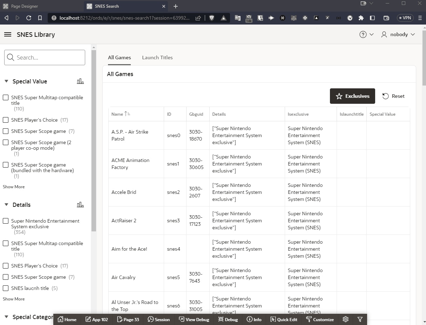Viewport: 426px width, 325px height.
Task: Collapse the Special Value facet
Action: click(6, 81)
